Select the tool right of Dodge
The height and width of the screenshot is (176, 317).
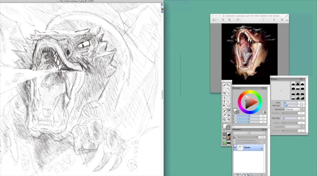point(229,106)
